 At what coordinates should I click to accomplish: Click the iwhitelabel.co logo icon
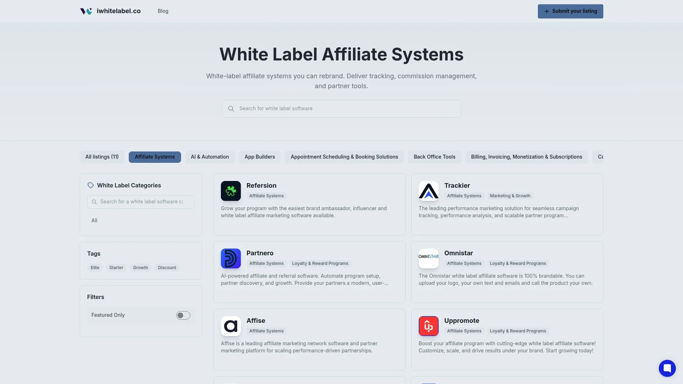pos(86,11)
